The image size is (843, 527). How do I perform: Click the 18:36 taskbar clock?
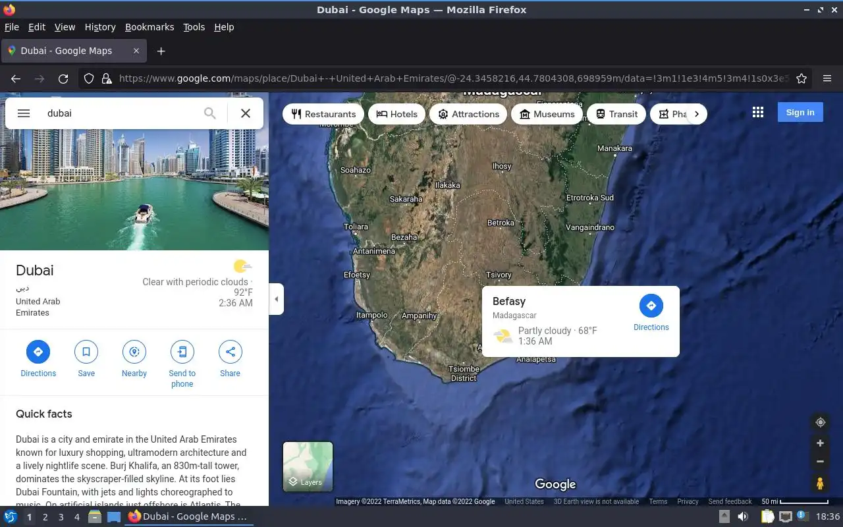tap(828, 516)
